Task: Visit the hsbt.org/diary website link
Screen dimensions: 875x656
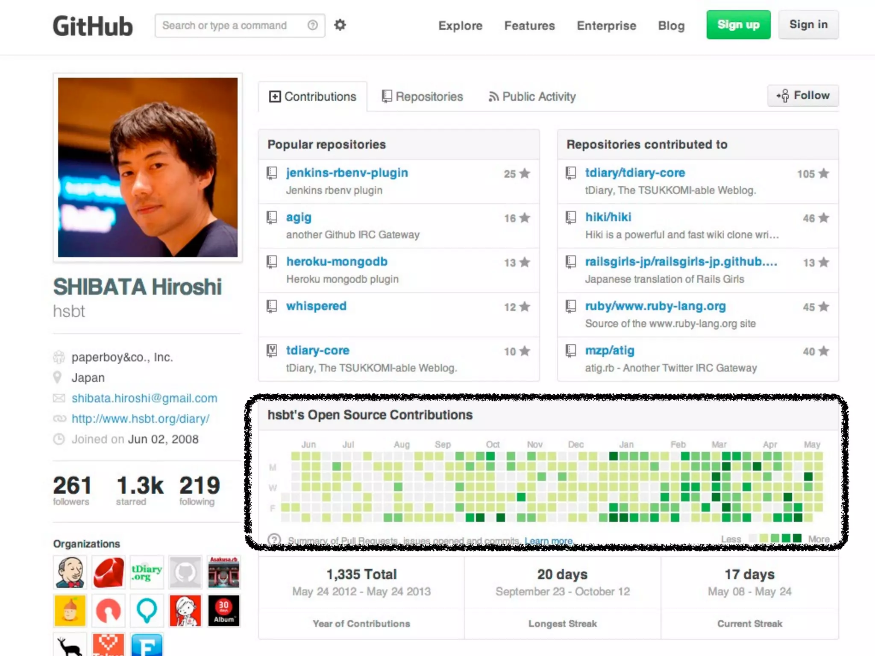Action: pyautogui.click(x=141, y=419)
